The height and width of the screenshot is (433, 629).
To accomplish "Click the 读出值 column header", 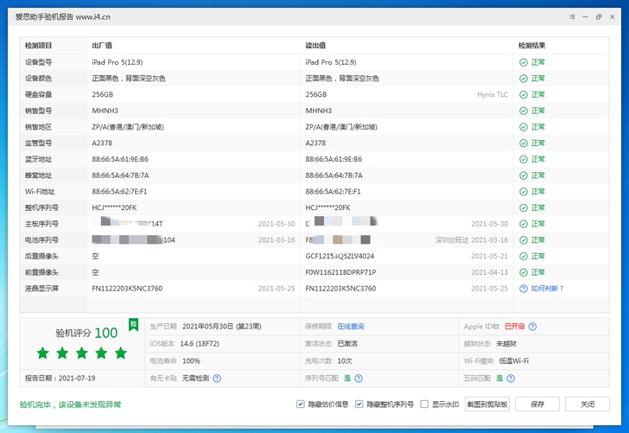I will (315, 45).
